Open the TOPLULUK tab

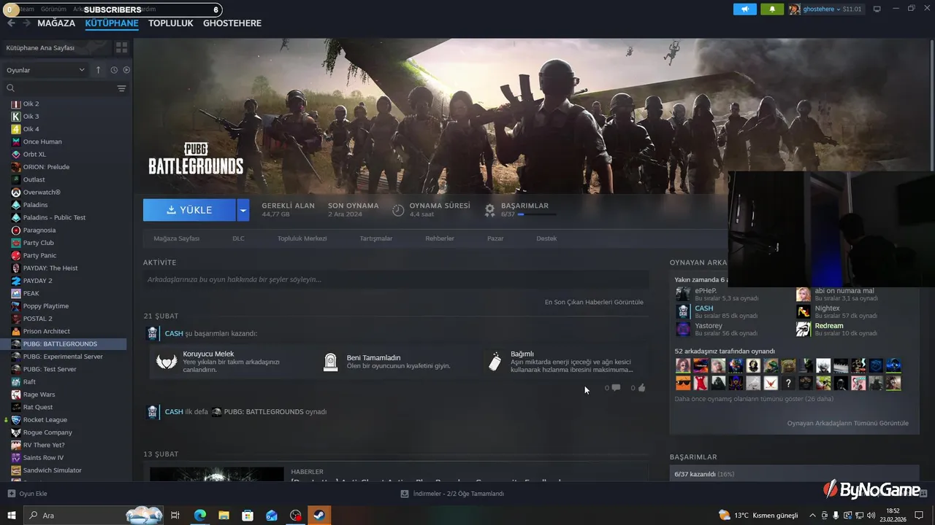coord(171,23)
